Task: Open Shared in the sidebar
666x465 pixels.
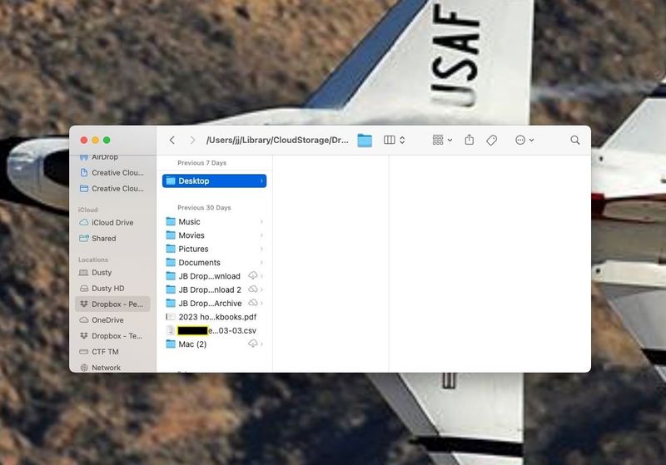Action: (112, 239)
